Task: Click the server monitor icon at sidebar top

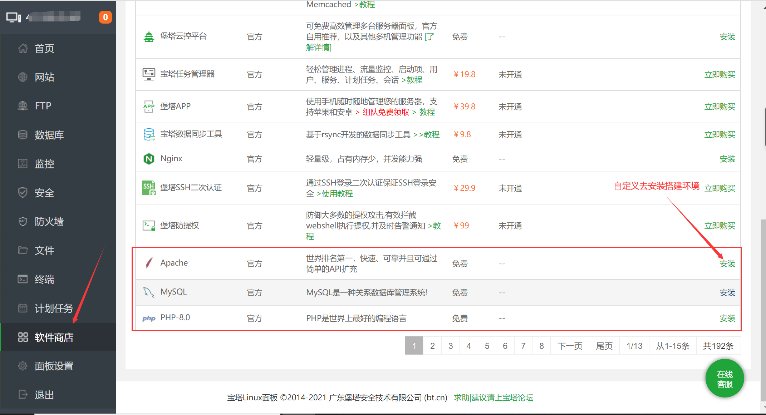Action: coord(14,17)
